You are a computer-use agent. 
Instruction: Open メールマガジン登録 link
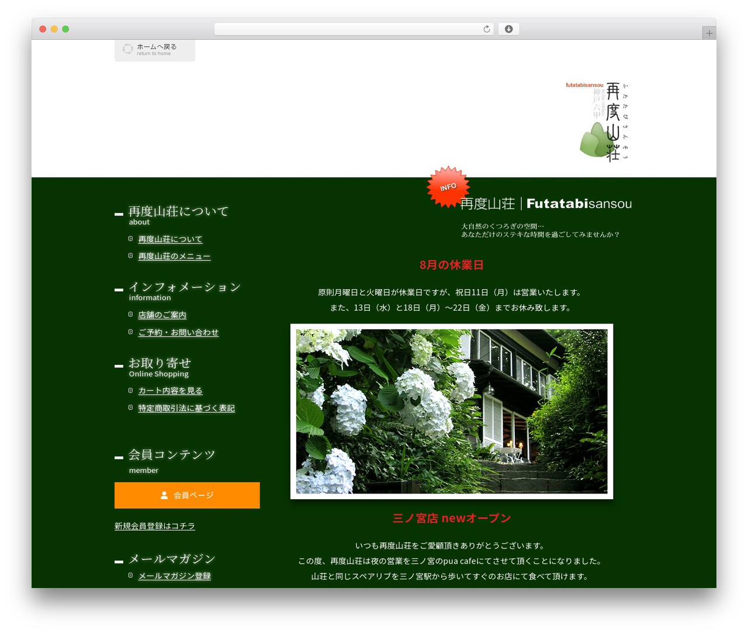pyautogui.click(x=174, y=576)
